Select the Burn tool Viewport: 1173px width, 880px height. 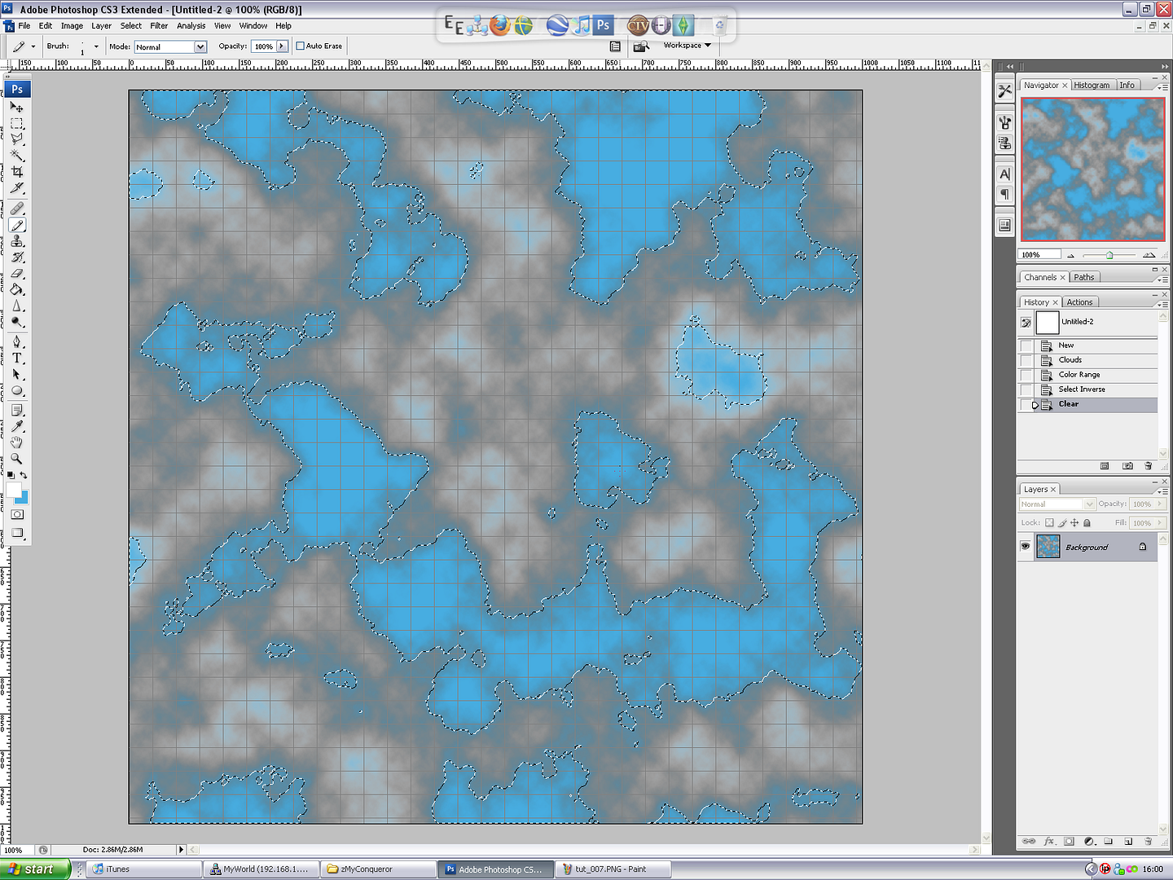pos(16,323)
